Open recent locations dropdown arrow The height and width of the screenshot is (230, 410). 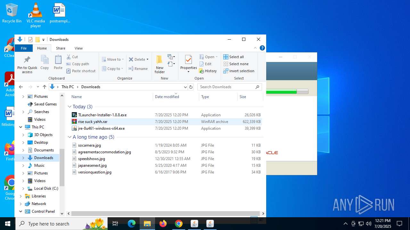(x=38, y=87)
